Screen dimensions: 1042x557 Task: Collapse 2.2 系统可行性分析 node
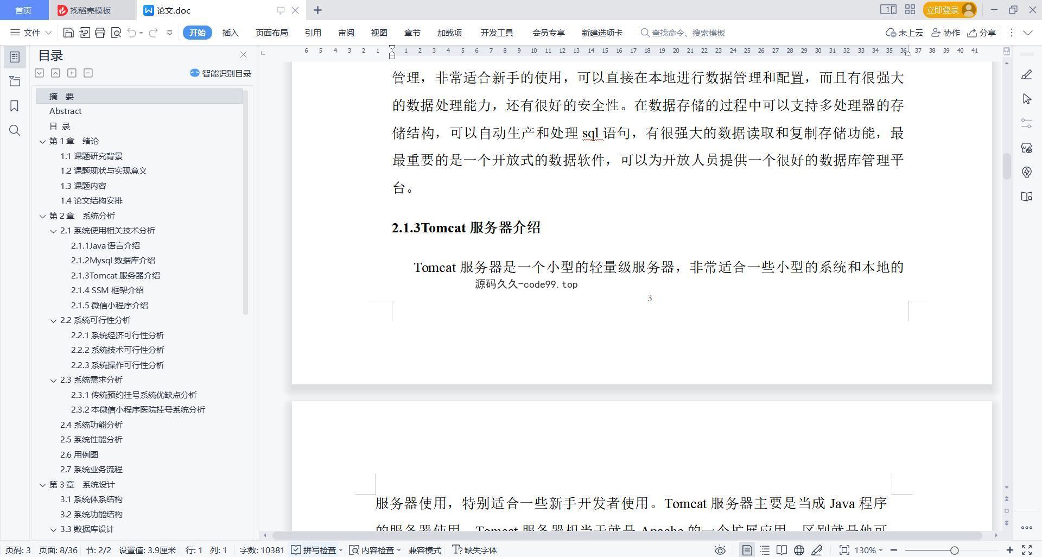[x=54, y=320]
